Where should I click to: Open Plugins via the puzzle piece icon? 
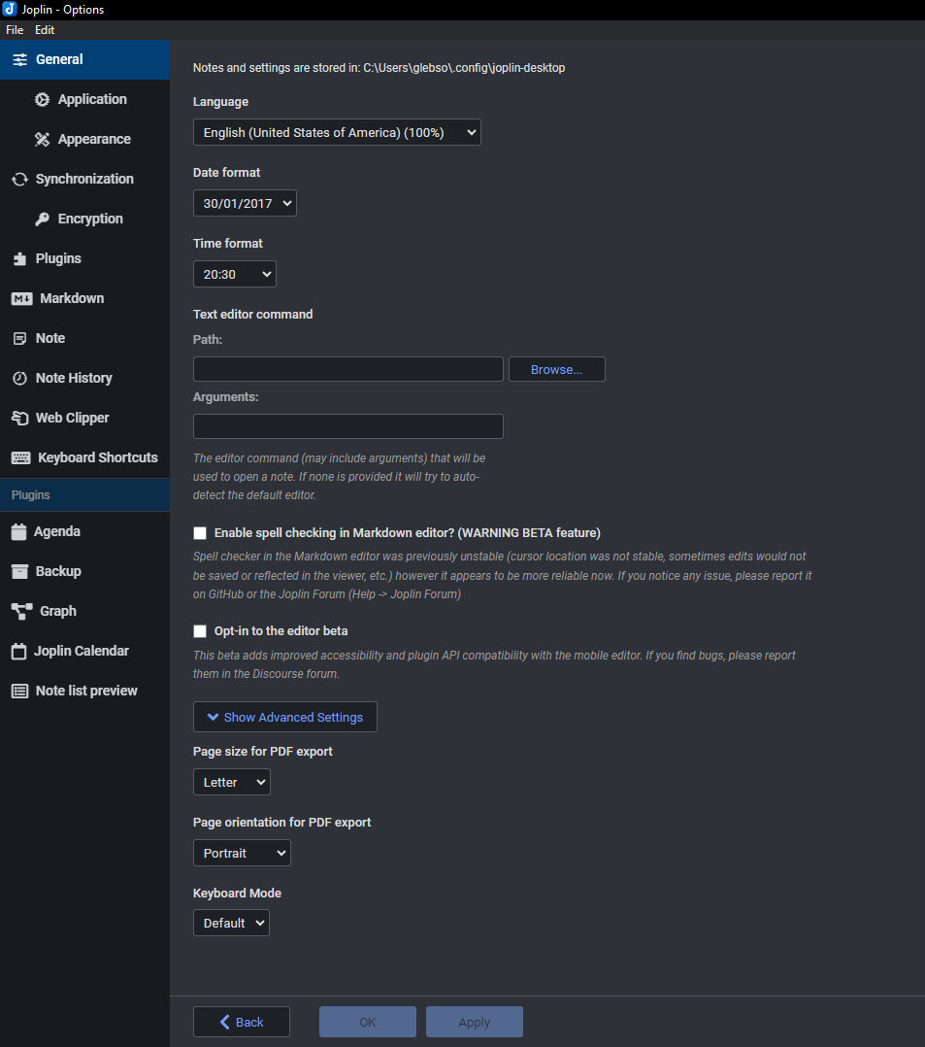(x=20, y=259)
